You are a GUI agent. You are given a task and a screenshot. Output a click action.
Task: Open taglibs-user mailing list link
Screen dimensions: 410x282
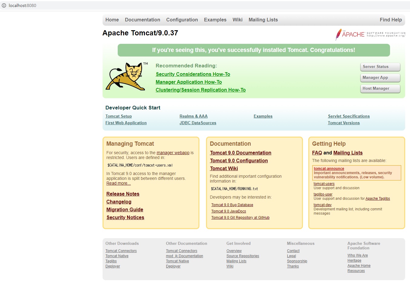(x=323, y=194)
